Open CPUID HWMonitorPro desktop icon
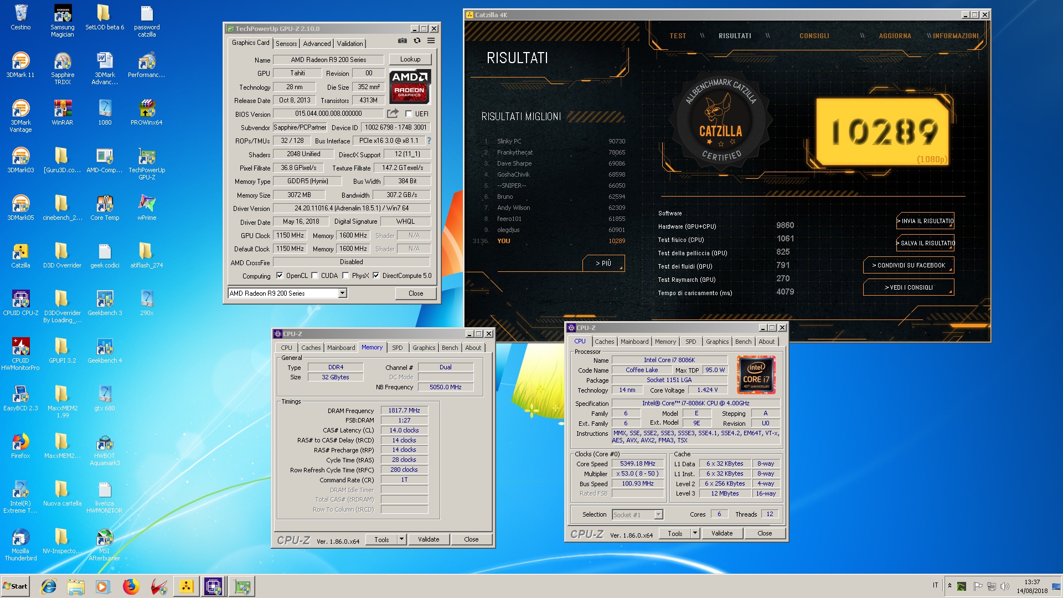1063x598 pixels. coord(20,354)
